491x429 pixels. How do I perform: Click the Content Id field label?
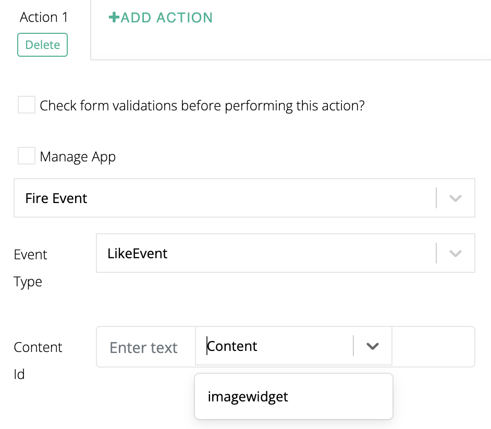pos(38,360)
